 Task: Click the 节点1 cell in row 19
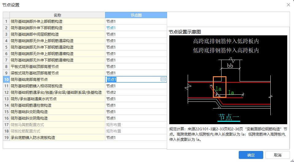pos(136,137)
